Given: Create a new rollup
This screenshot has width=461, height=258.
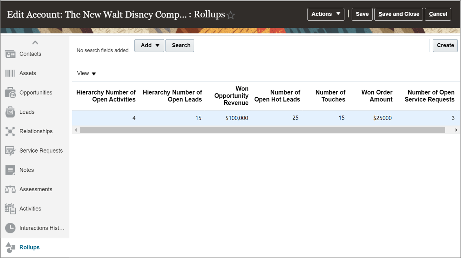Looking at the screenshot, I should [445, 45].
